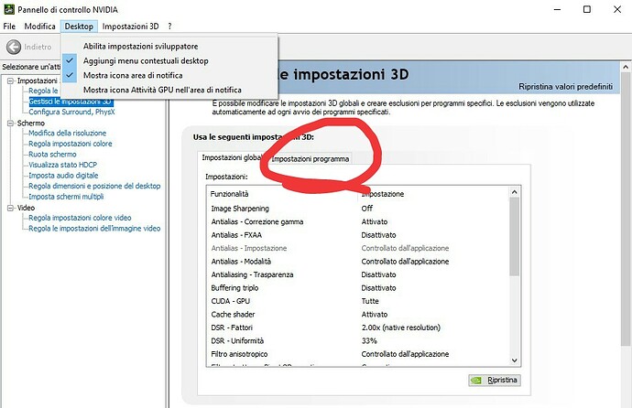Open the Modifica menu
Screen dimensions: 632x408
39,27
